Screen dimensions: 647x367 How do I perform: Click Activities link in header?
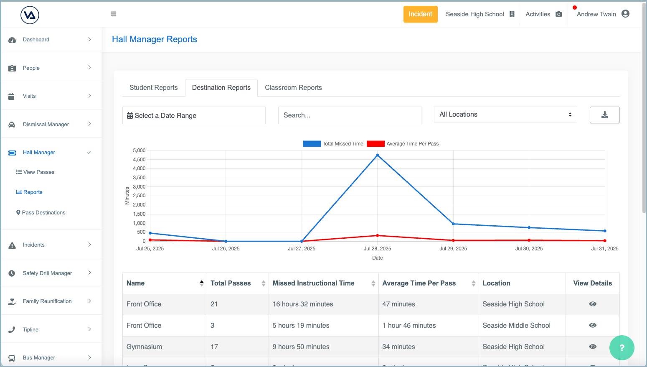click(538, 14)
